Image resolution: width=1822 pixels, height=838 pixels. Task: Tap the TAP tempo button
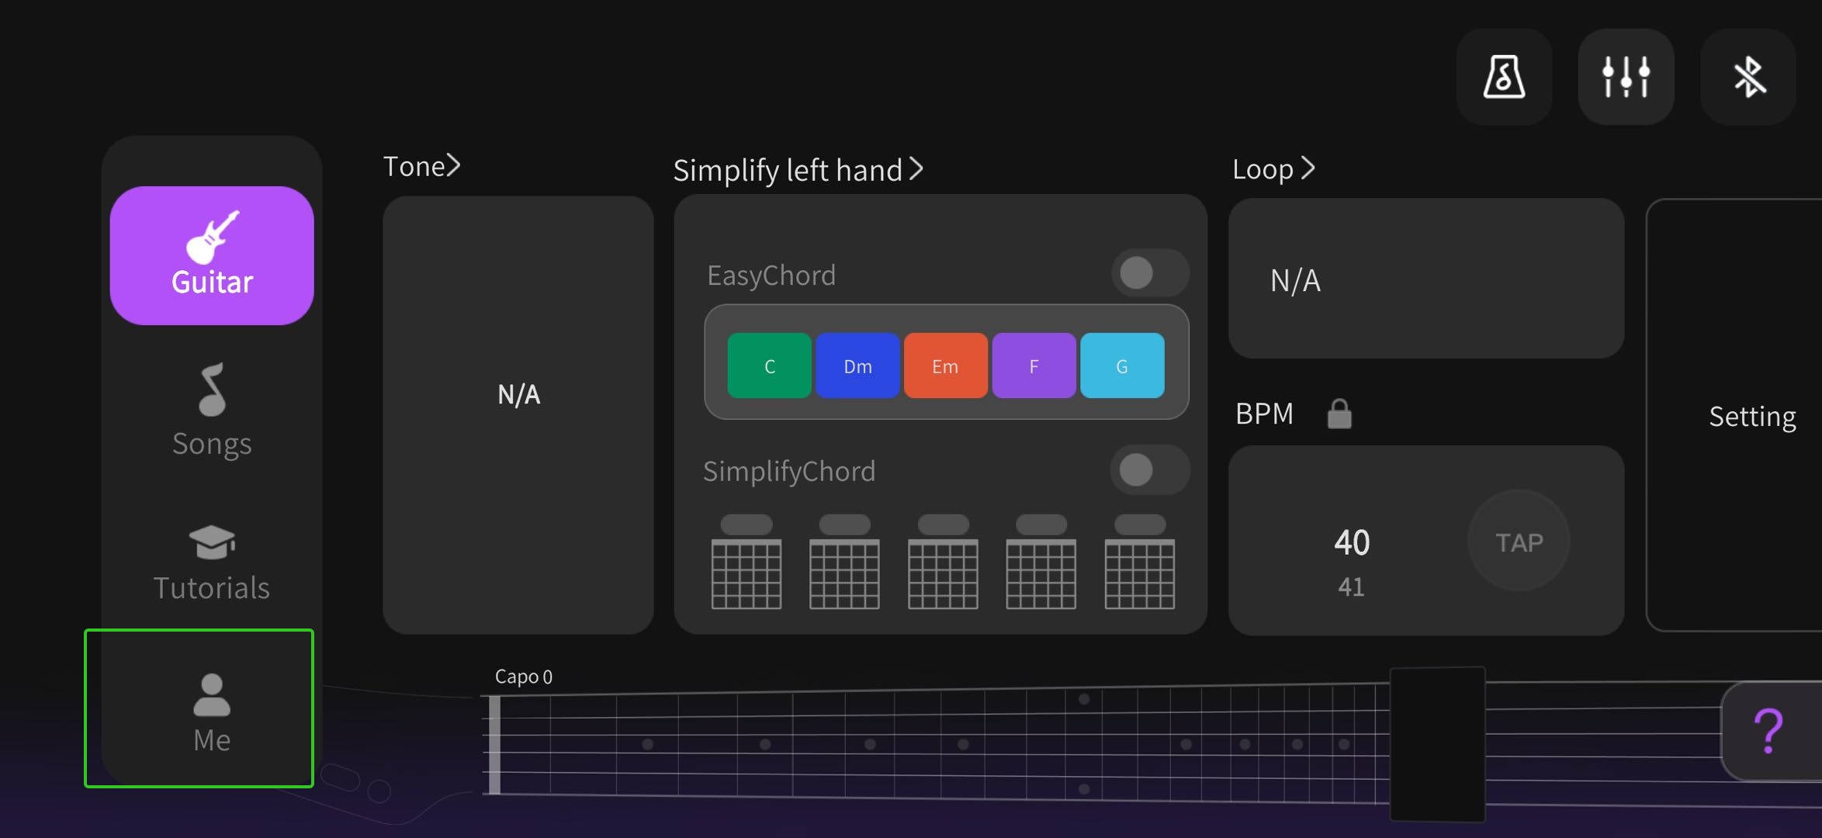(1519, 541)
